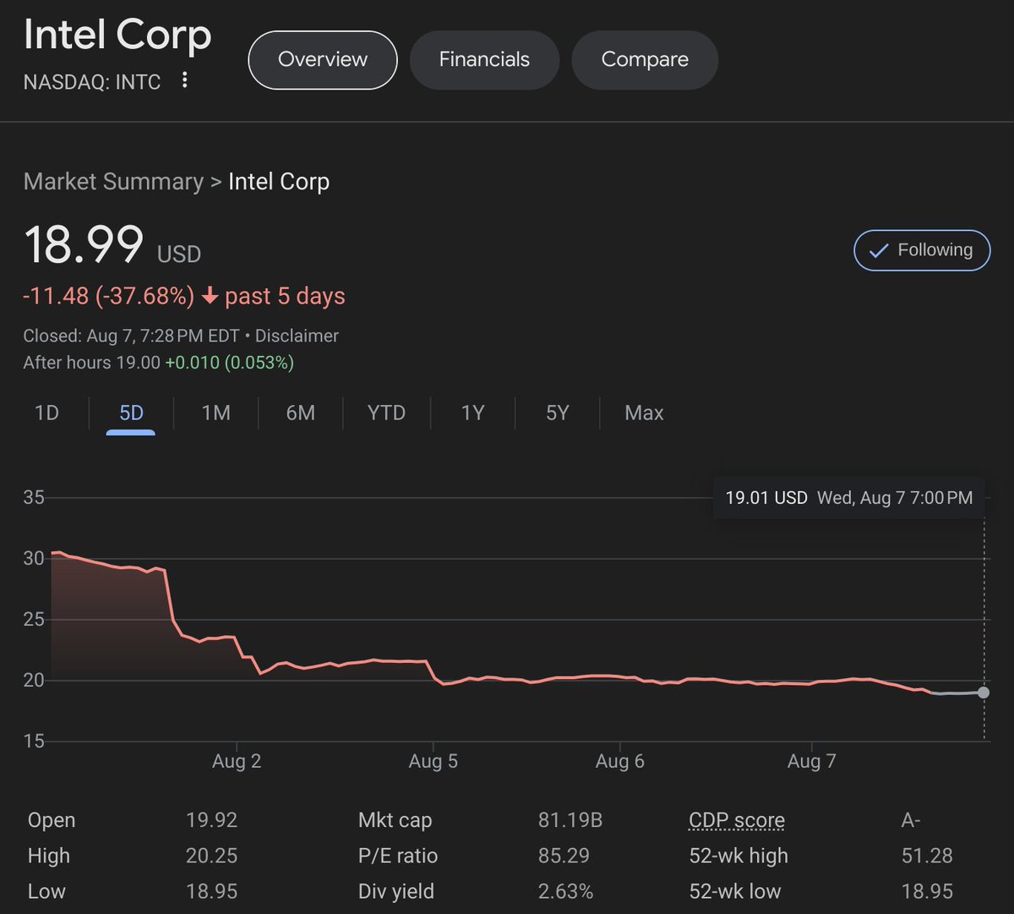This screenshot has width=1014, height=914.
Task: Select the 5D chart range
Action: tap(131, 413)
